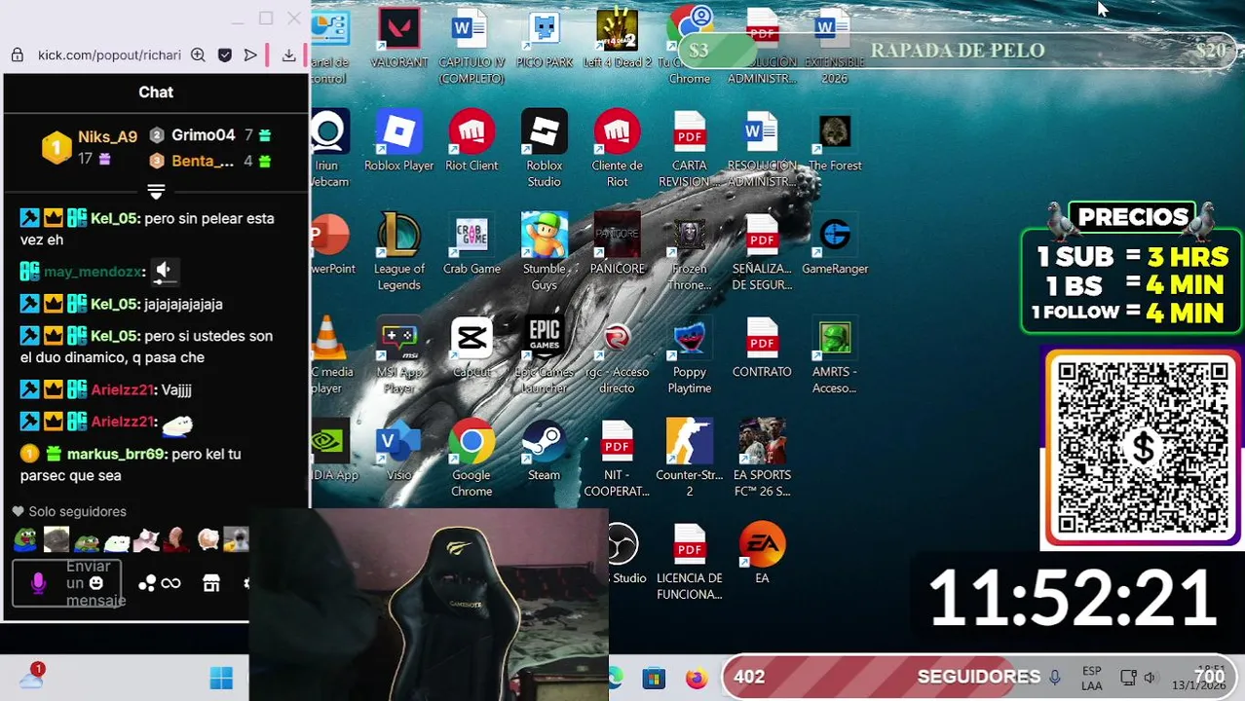This screenshot has height=701, width=1245.
Task: Open AMRTS - Acceso shortcut
Action: (x=835, y=356)
